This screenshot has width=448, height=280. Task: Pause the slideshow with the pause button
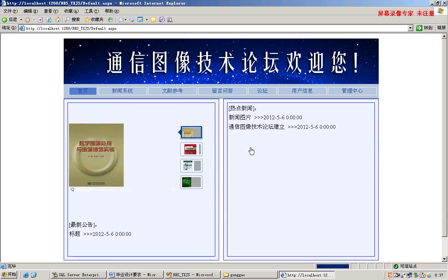coord(173,189)
